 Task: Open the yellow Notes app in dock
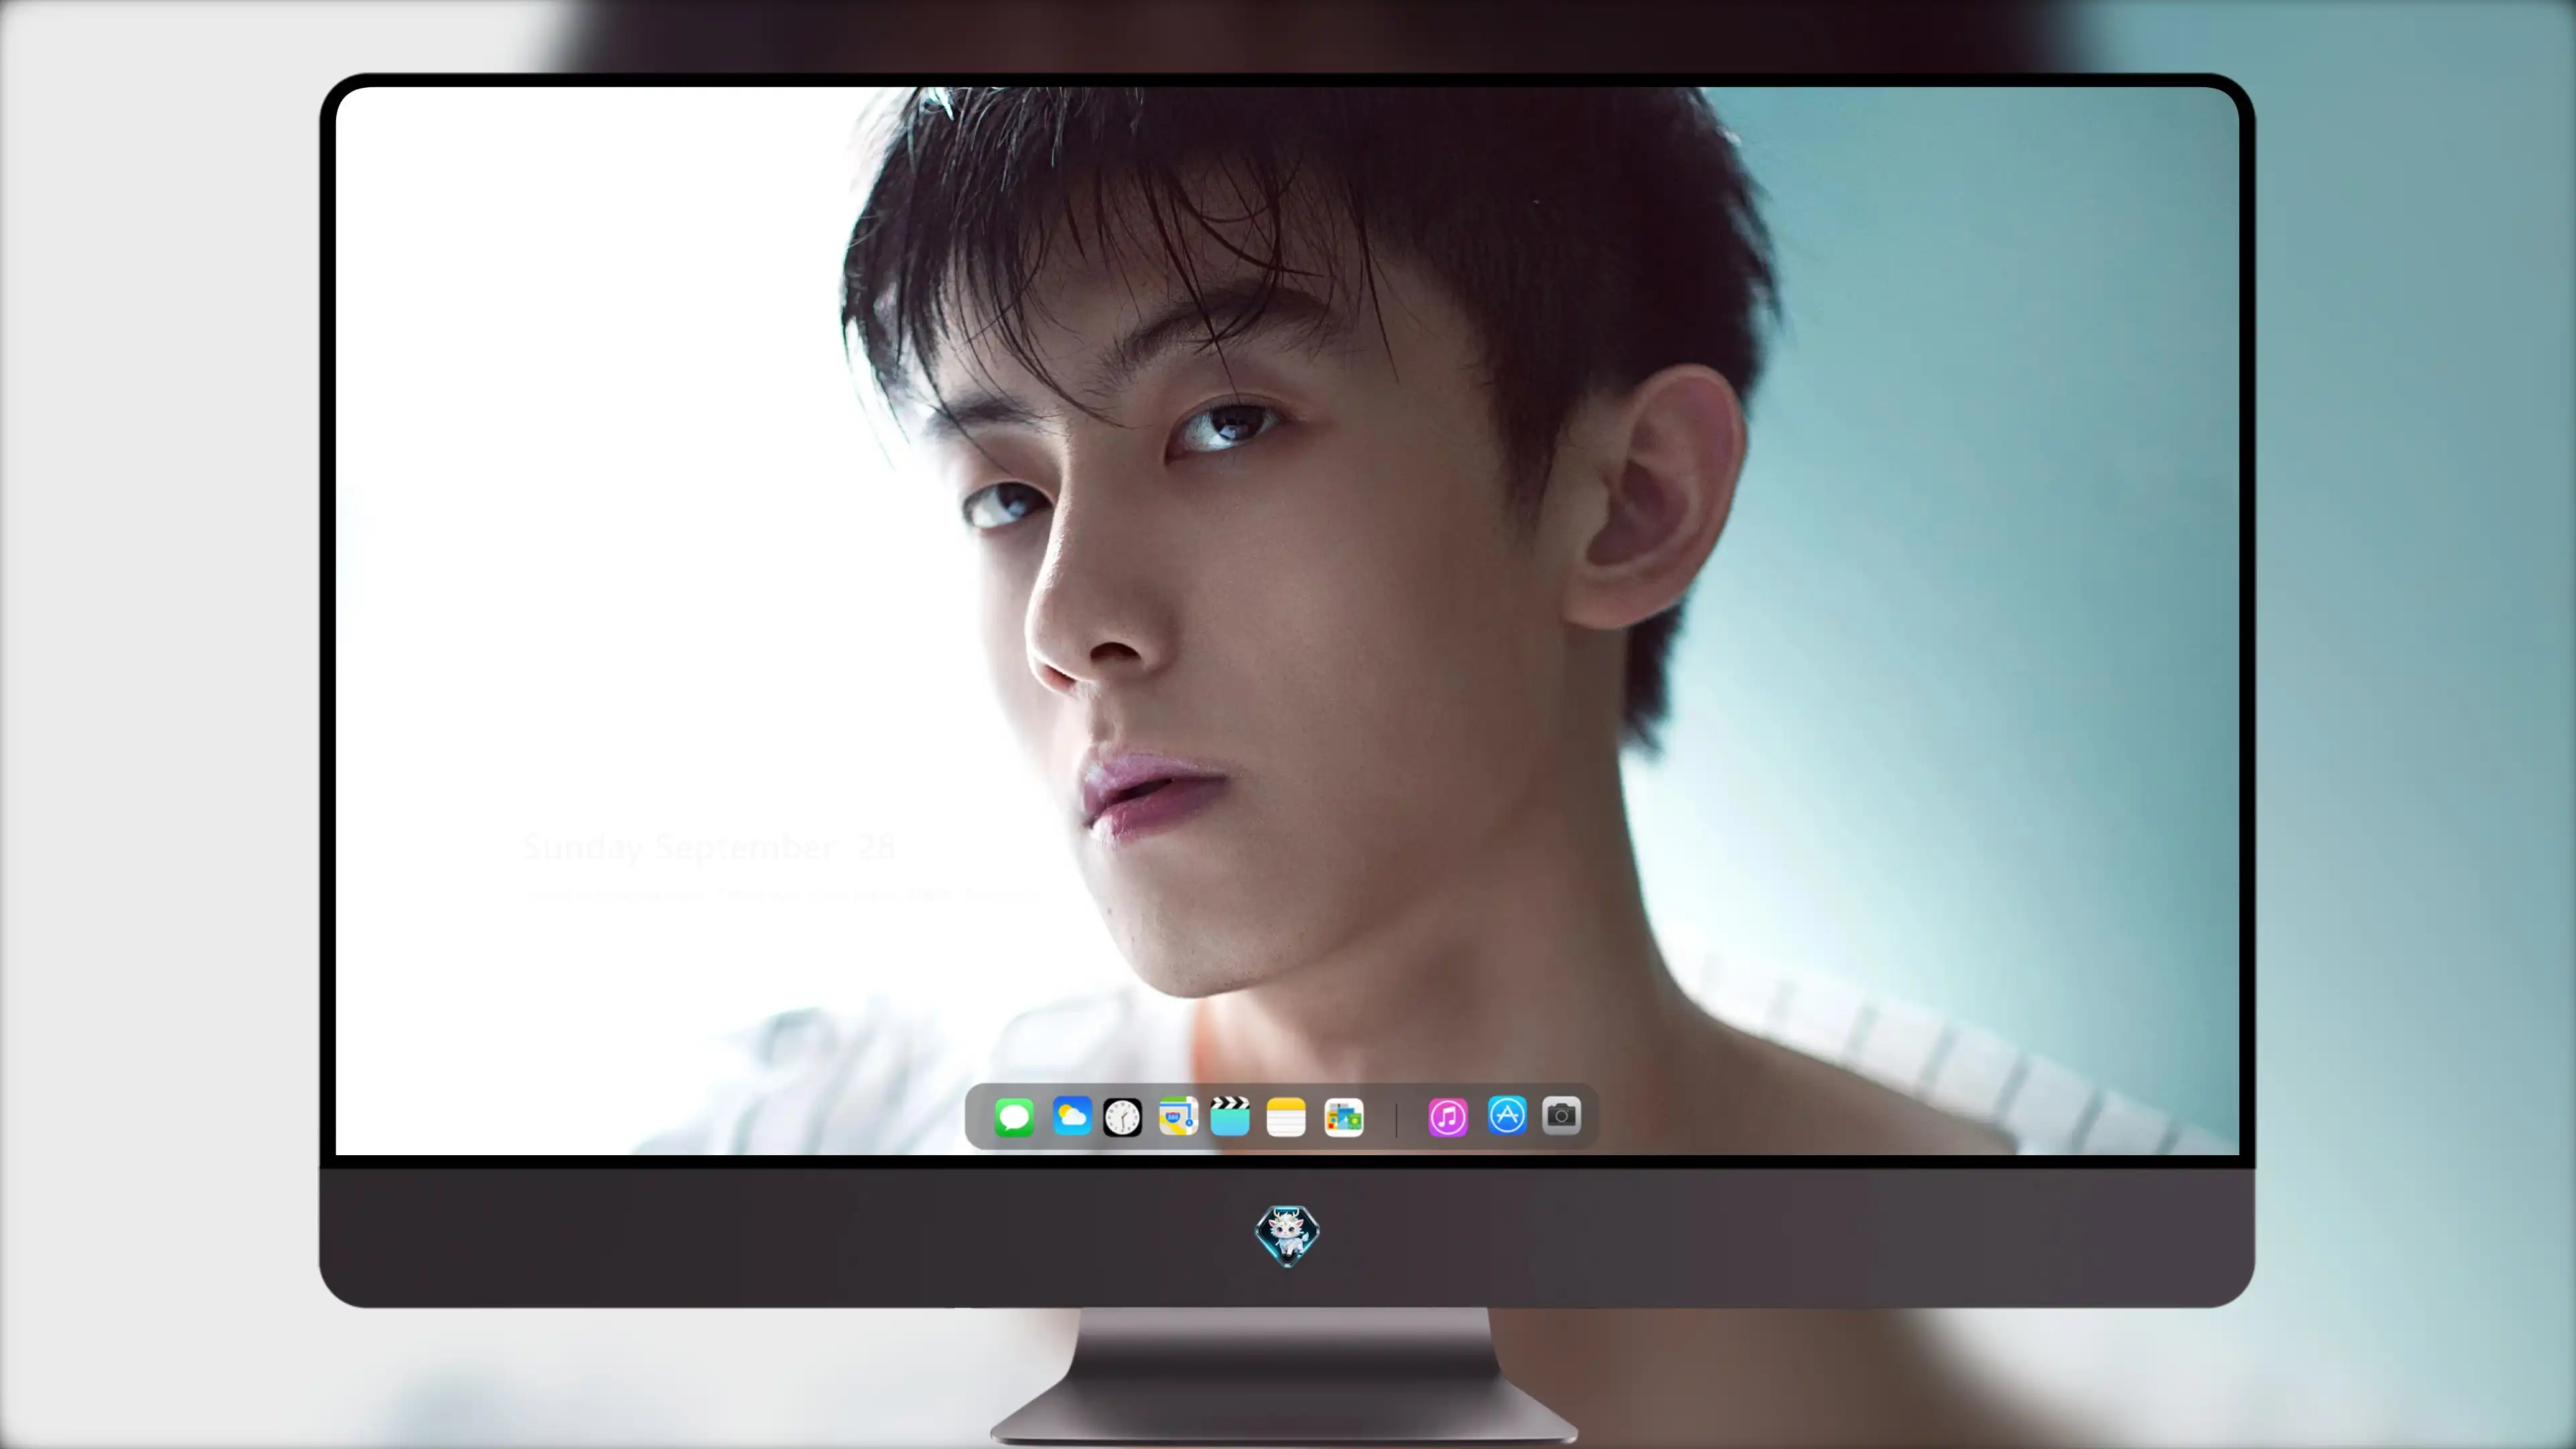coord(1286,1117)
